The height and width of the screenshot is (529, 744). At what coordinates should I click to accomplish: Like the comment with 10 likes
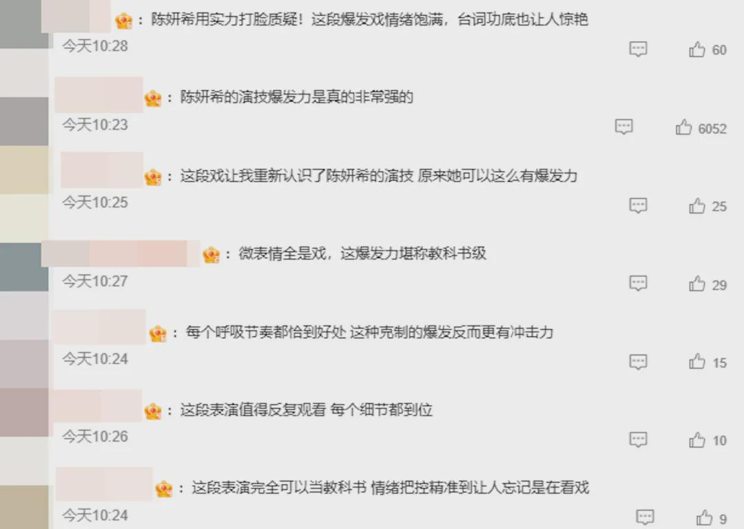tap(696, 440)
